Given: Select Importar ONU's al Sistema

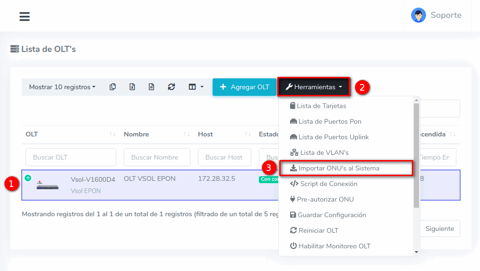Looking at the screenshot, I should point(338,168).
